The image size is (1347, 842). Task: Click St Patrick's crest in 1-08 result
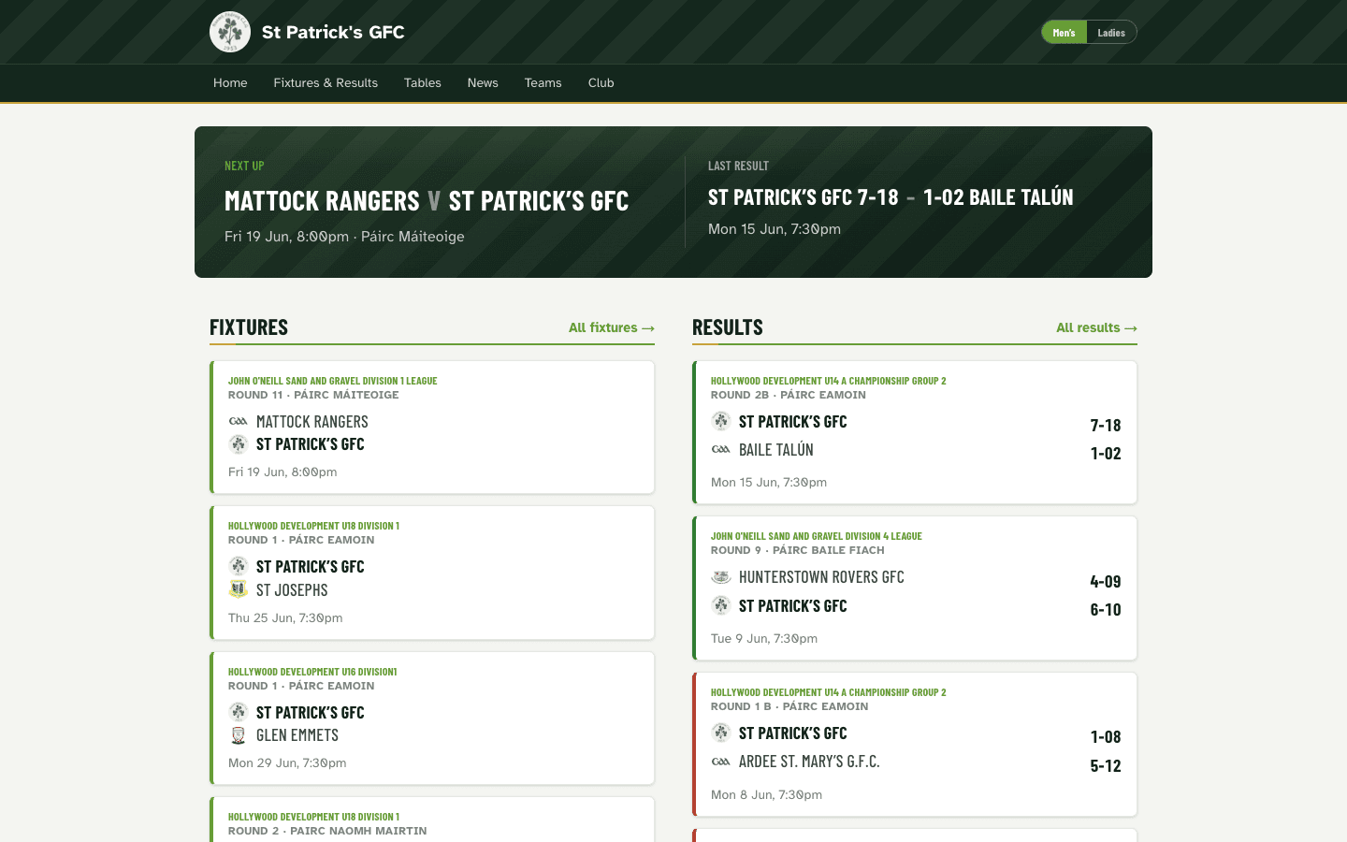click(721, 733)
